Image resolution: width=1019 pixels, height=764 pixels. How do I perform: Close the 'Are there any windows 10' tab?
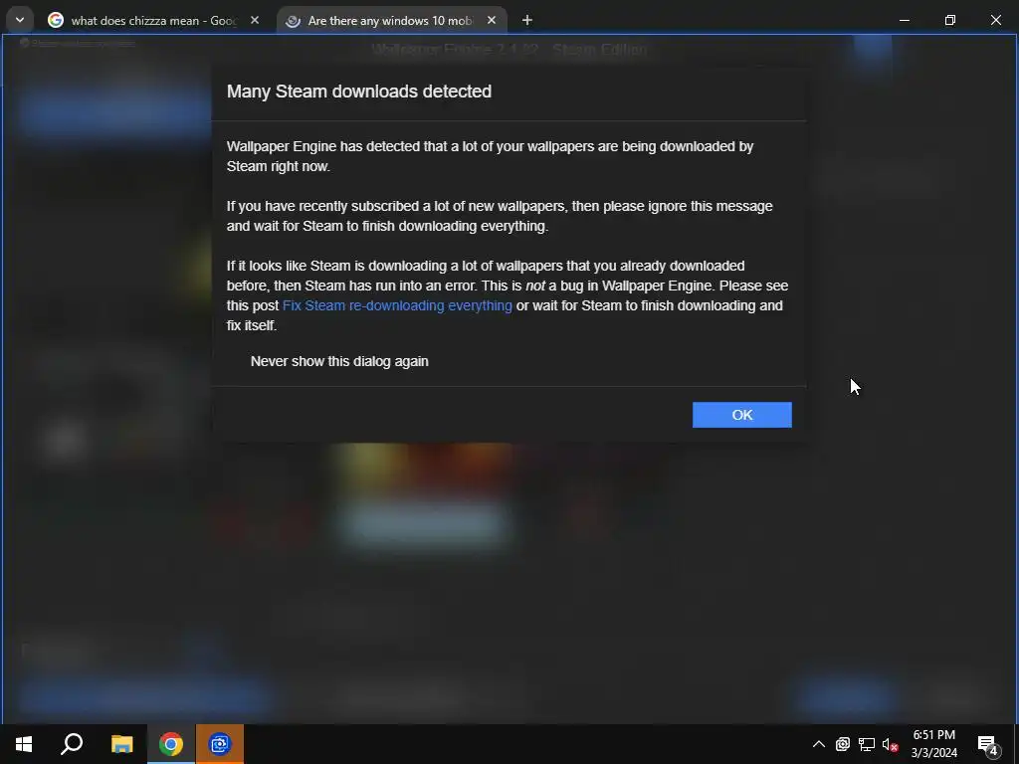tap(492, 20)
